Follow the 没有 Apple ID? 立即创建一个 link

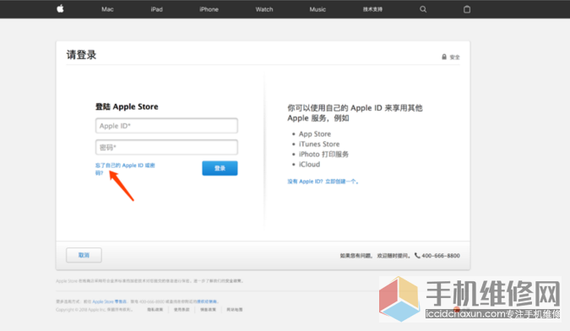[323, 182]
